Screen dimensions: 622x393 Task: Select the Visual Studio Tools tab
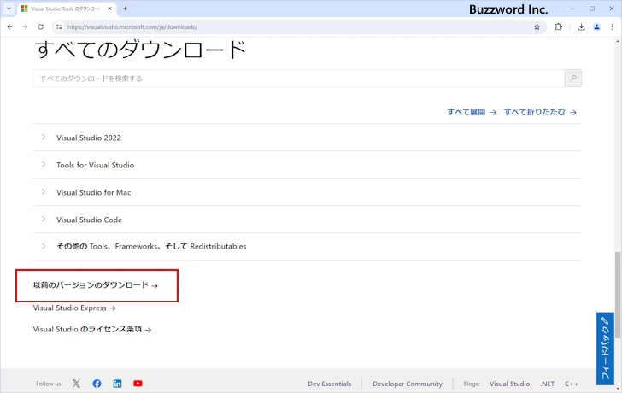(x=67, y=9)
